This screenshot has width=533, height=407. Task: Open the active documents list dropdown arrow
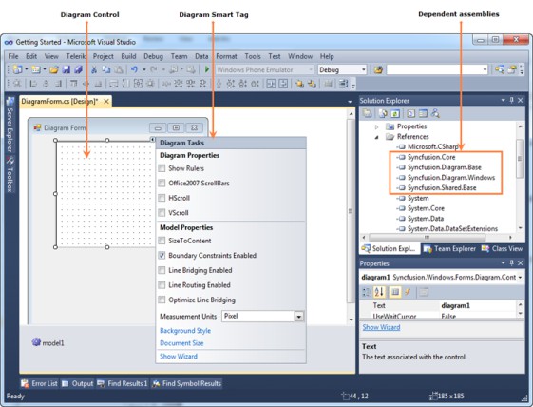[x=350, y=102]
